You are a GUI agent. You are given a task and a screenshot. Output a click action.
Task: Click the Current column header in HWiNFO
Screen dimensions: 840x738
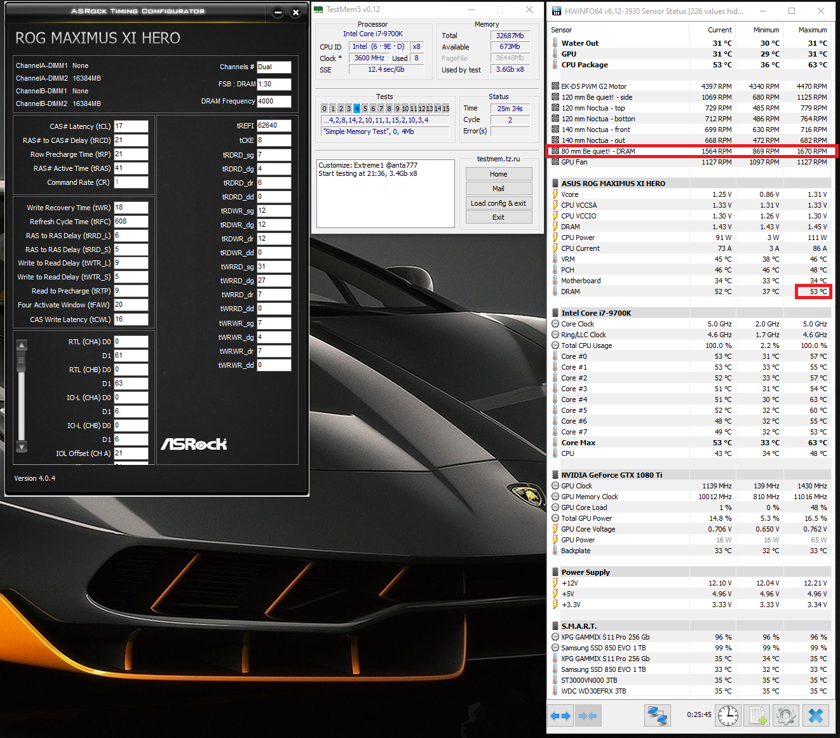click(x=720, y=30)
